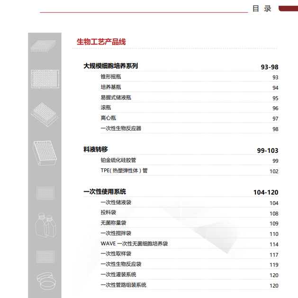Click the dark red block beside 目录
Image resolution: width=298 pixels, height=298 pixels.
pyautogui.click(x=288, y=8)
